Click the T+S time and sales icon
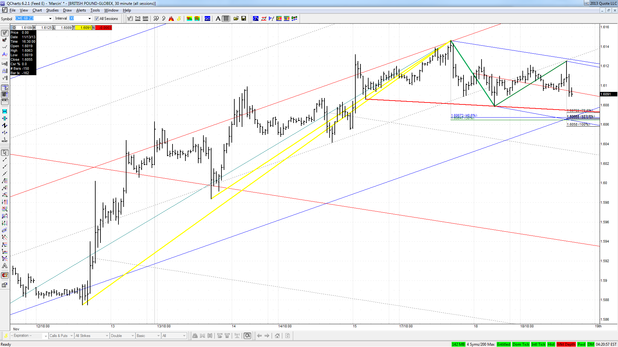The image size is (618, 347). click(x=138, y=19)
